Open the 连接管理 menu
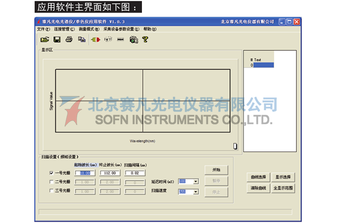Image resolution: width=337 pixels, height=224 pixels. pos(64,29)
